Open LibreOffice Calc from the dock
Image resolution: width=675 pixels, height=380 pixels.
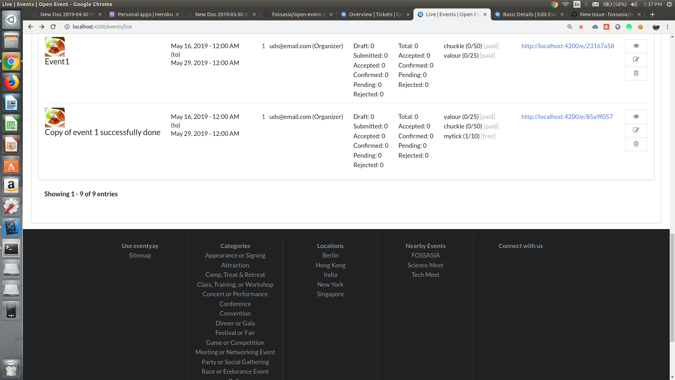(x=11, y=124)
